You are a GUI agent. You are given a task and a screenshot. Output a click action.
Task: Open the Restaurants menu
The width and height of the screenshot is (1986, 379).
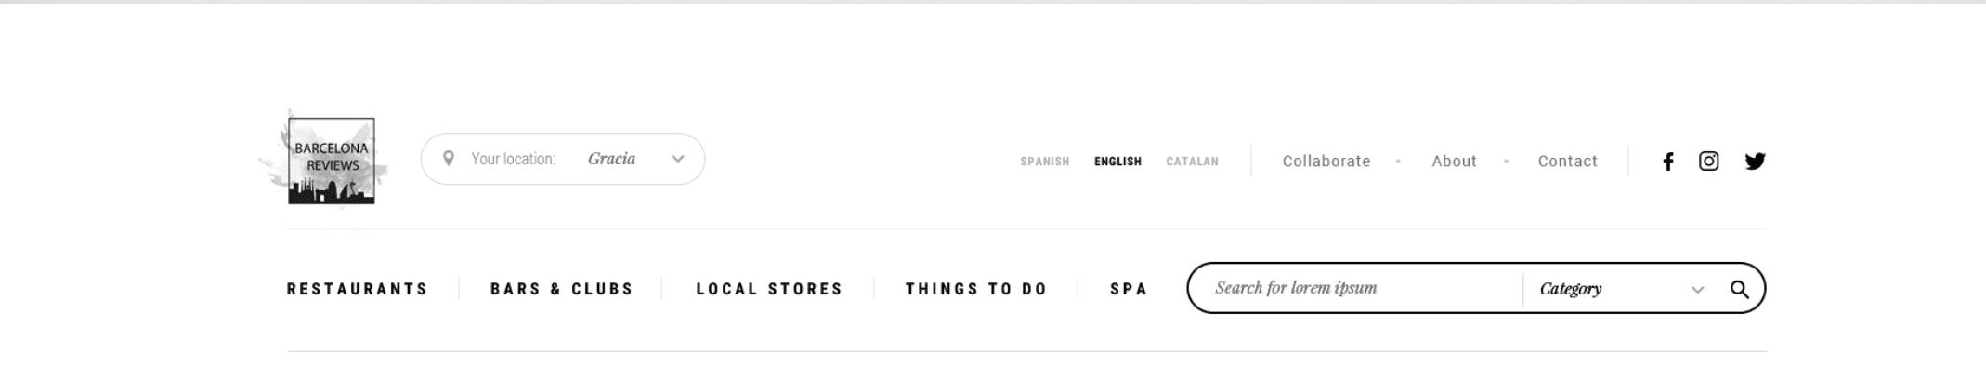coord(357,289)
